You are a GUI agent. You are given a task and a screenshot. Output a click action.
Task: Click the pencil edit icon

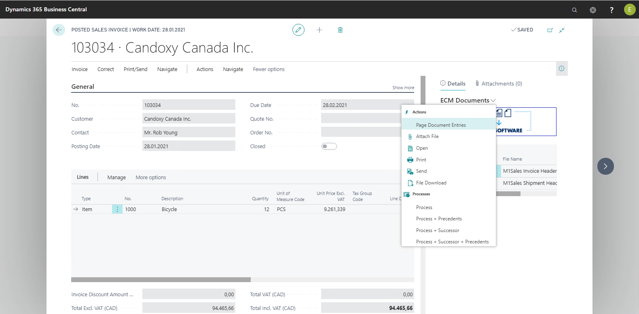[298, 30]
